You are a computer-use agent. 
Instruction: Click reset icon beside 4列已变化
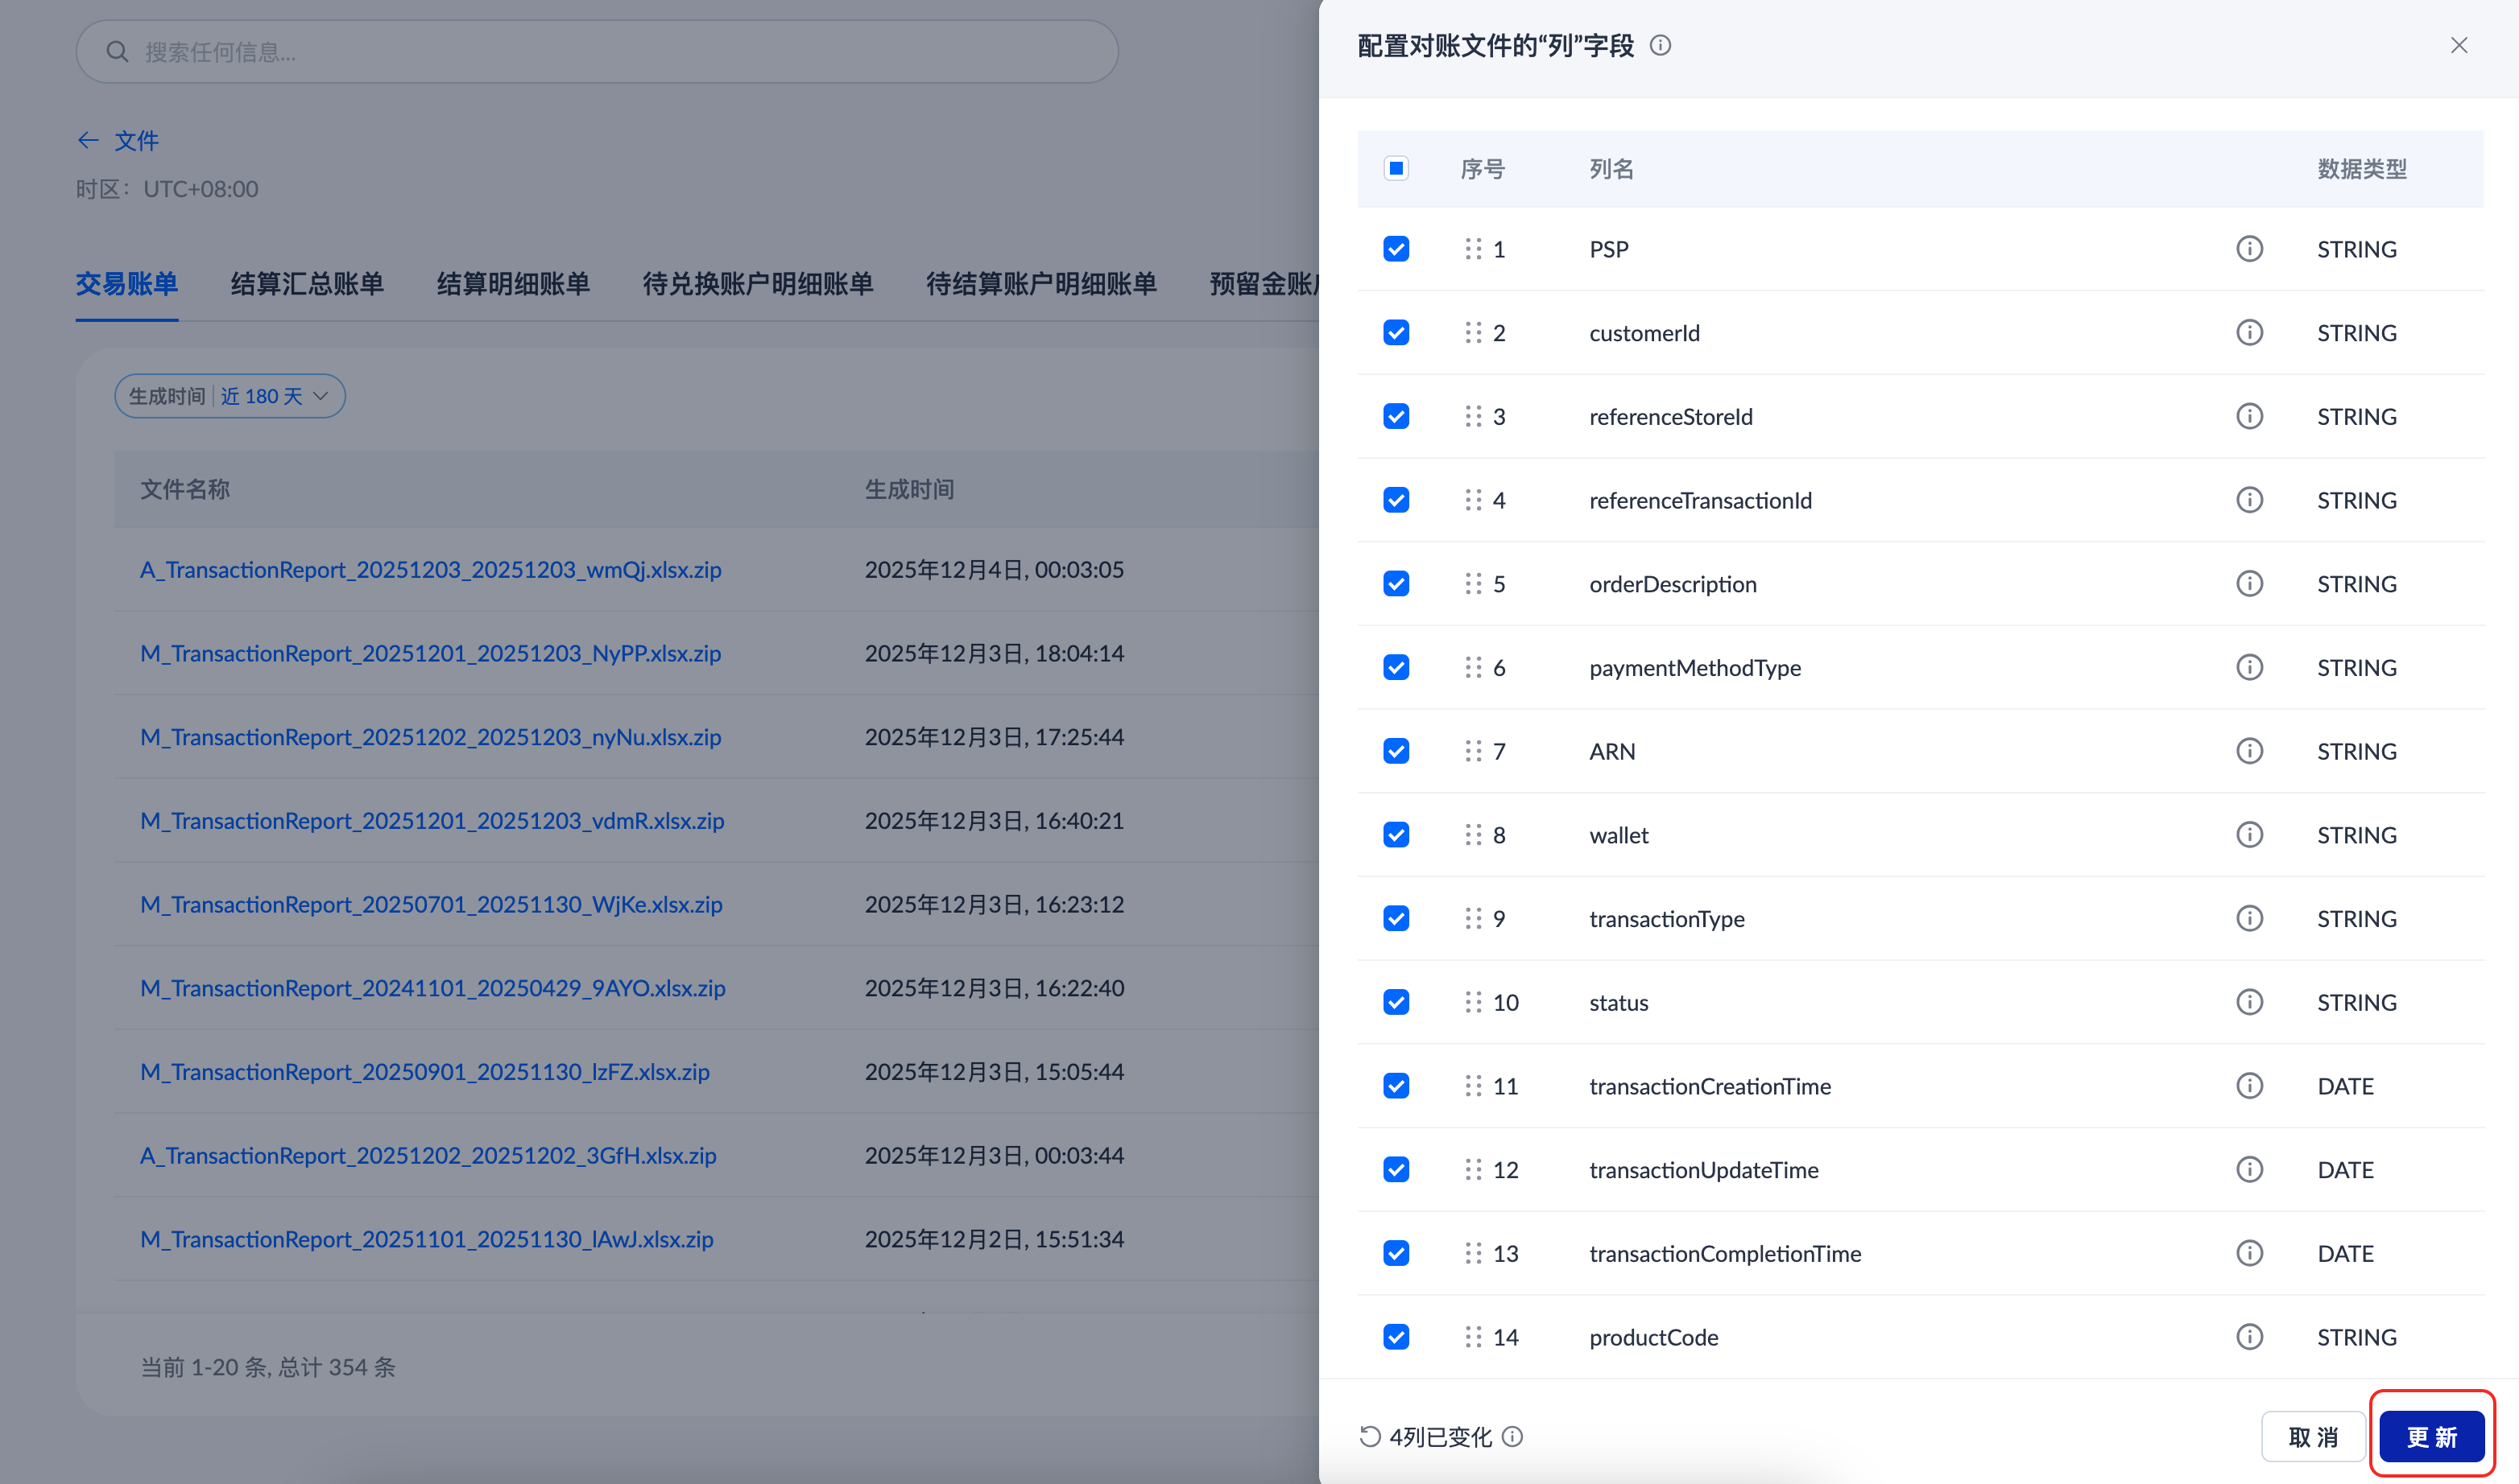point(1370,1437)
